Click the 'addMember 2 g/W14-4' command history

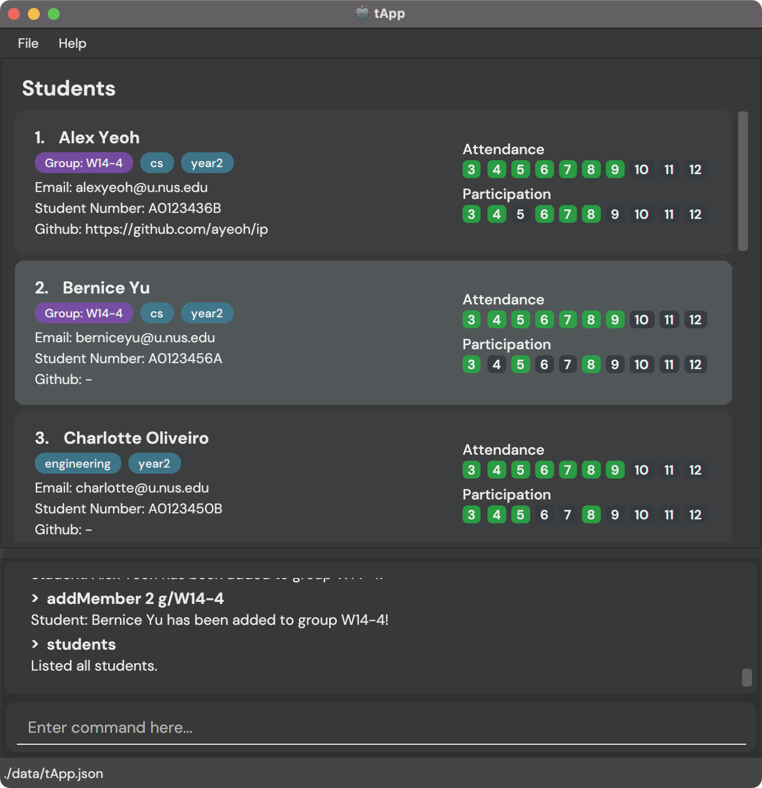135,598
